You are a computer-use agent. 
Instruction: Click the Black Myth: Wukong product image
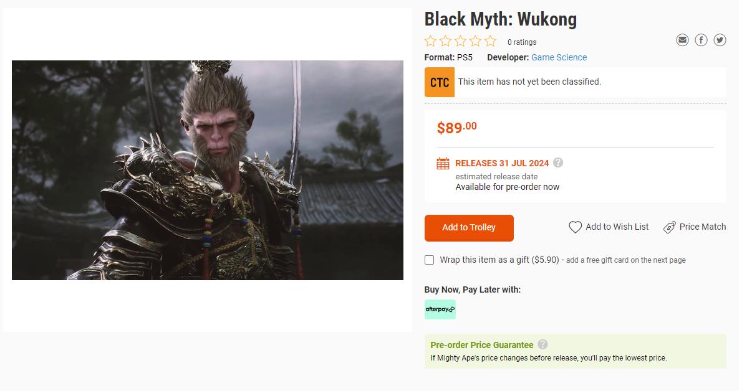pyautogui.click(x=208, y=170)
